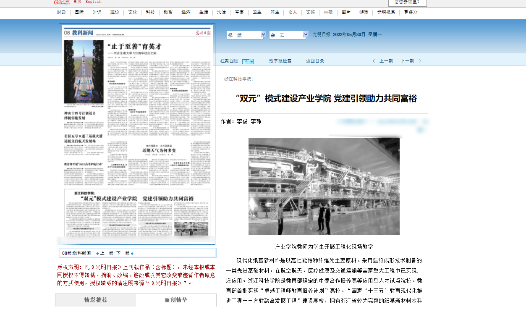Open the 往期回顾 calendar picker icon
This screenshot has height=312, width=526.
click(x=248, y=61)
